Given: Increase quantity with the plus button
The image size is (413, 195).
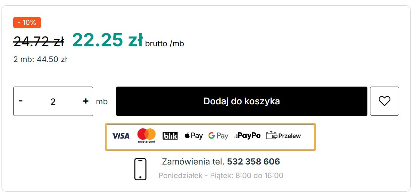Looking at the screenshot, I should (86, 101).
